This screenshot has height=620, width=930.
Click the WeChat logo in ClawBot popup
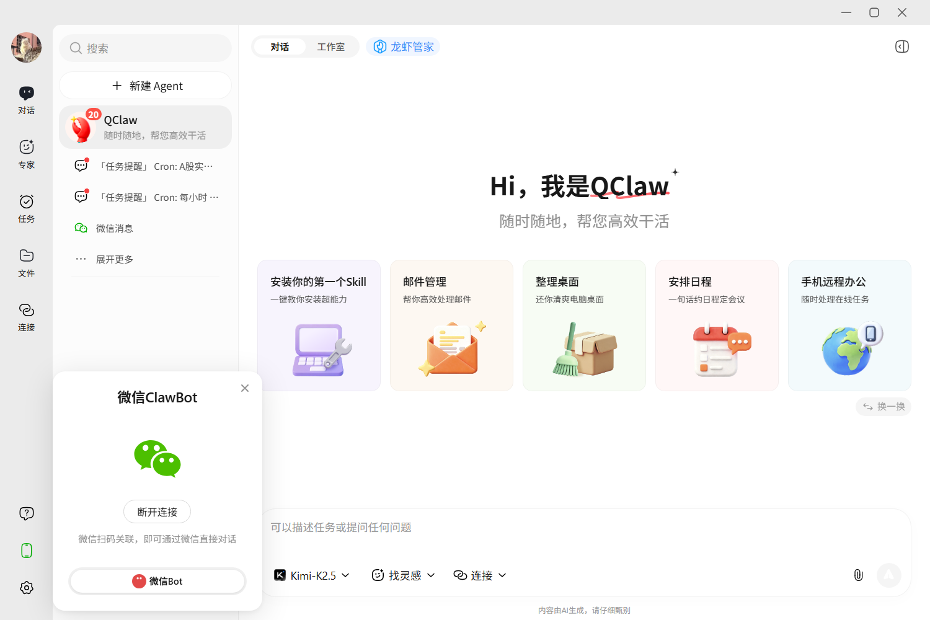[157, 459]
